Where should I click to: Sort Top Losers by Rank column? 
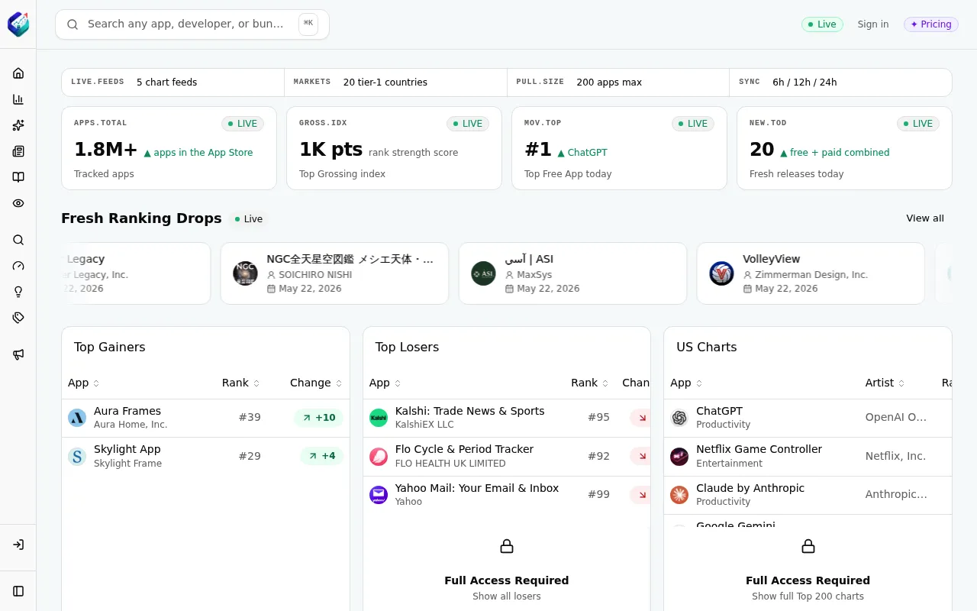coord(590,383)
